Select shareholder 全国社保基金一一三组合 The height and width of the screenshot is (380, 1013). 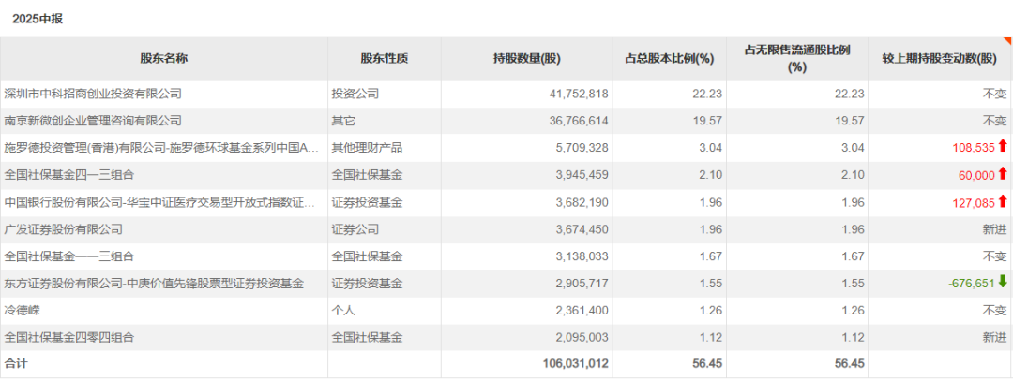(x=69, y=256)
